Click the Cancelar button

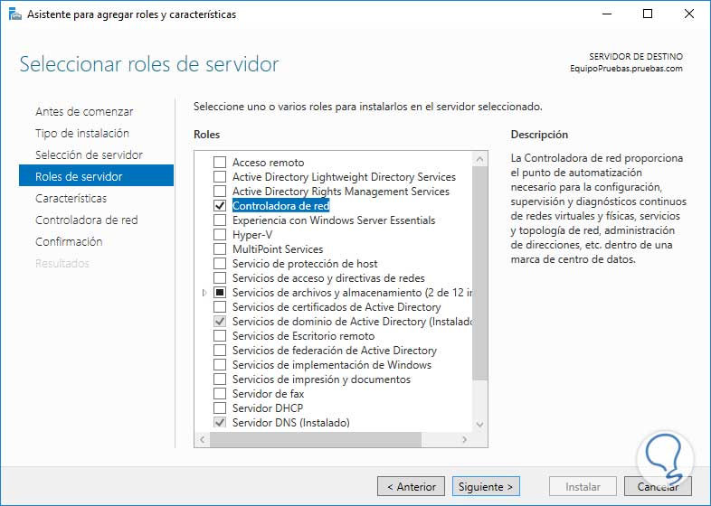tap(658, 486)
